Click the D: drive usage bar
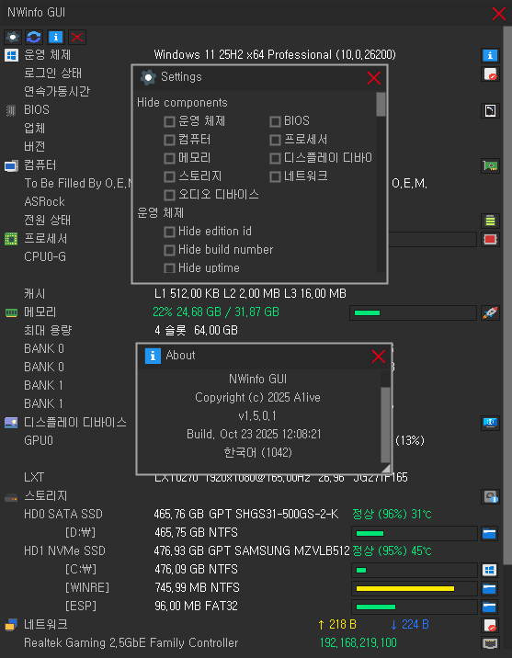 (415, 533)
